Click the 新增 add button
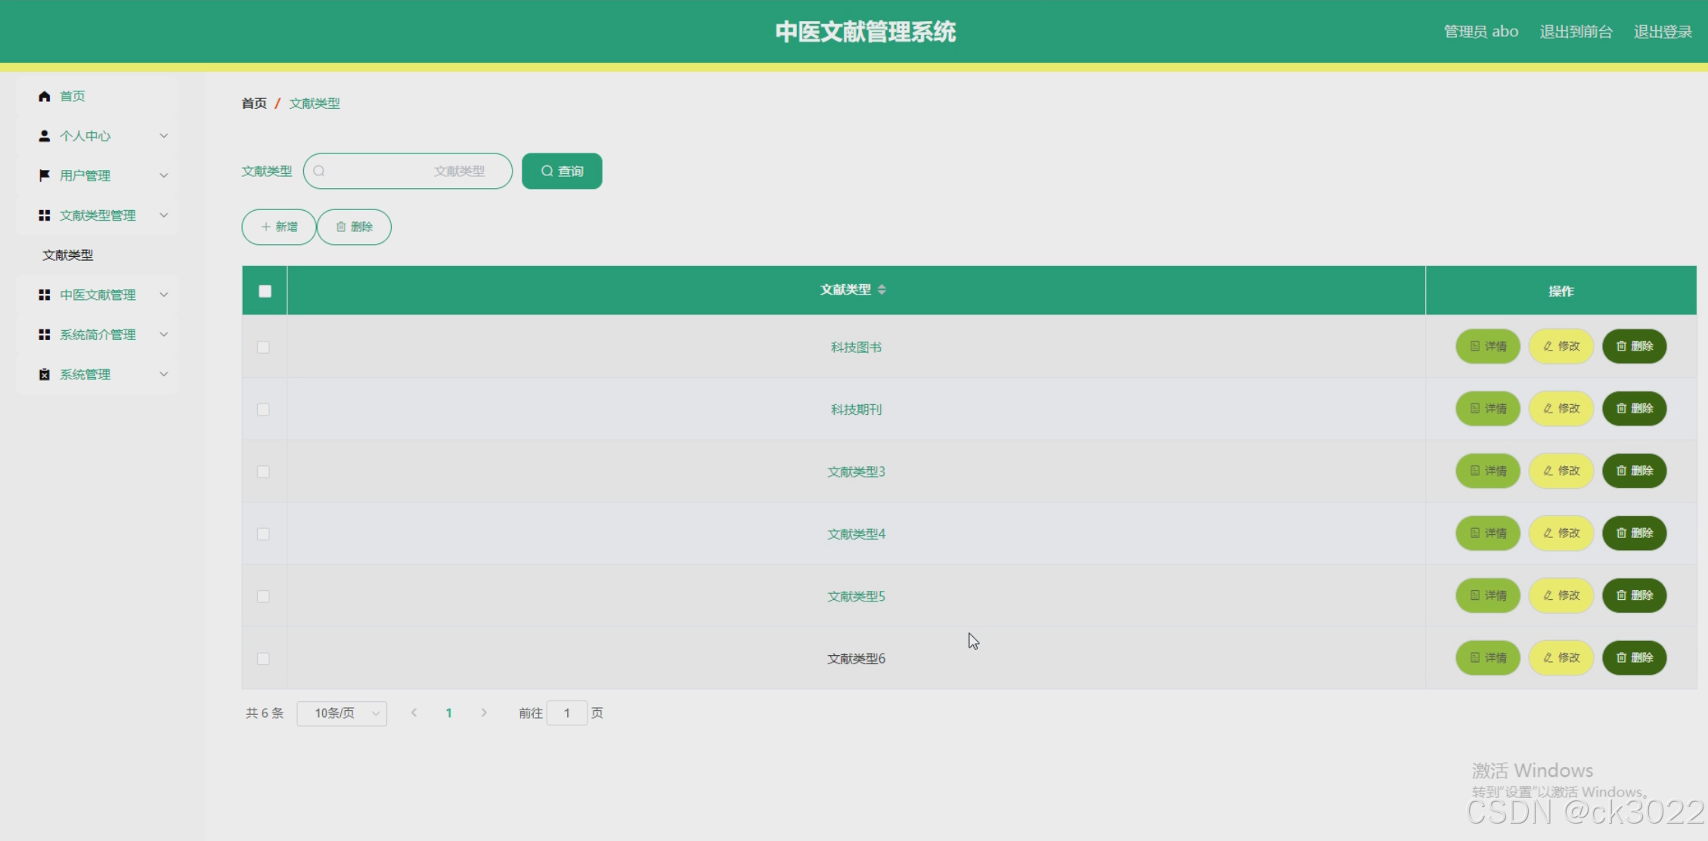1708x841 pixels. pyautogui.click(x=279, y=227)
